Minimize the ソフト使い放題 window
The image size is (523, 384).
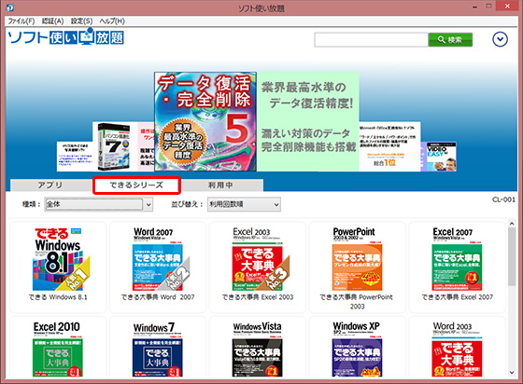tap(474, 7)
